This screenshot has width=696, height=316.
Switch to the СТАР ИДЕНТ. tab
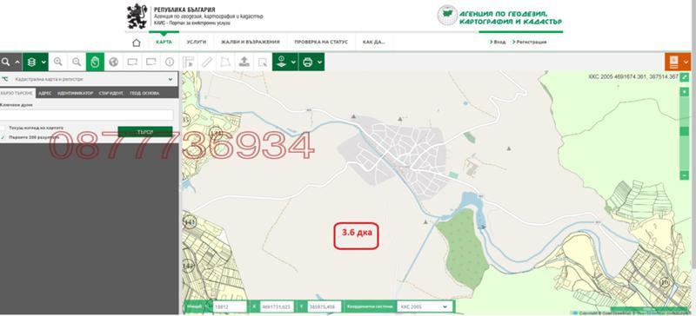111,93
